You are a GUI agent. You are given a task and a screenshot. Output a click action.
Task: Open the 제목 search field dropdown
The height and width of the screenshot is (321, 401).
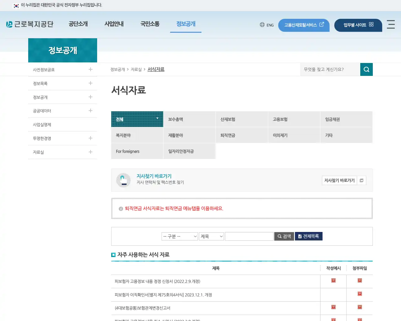click(211, 236)
